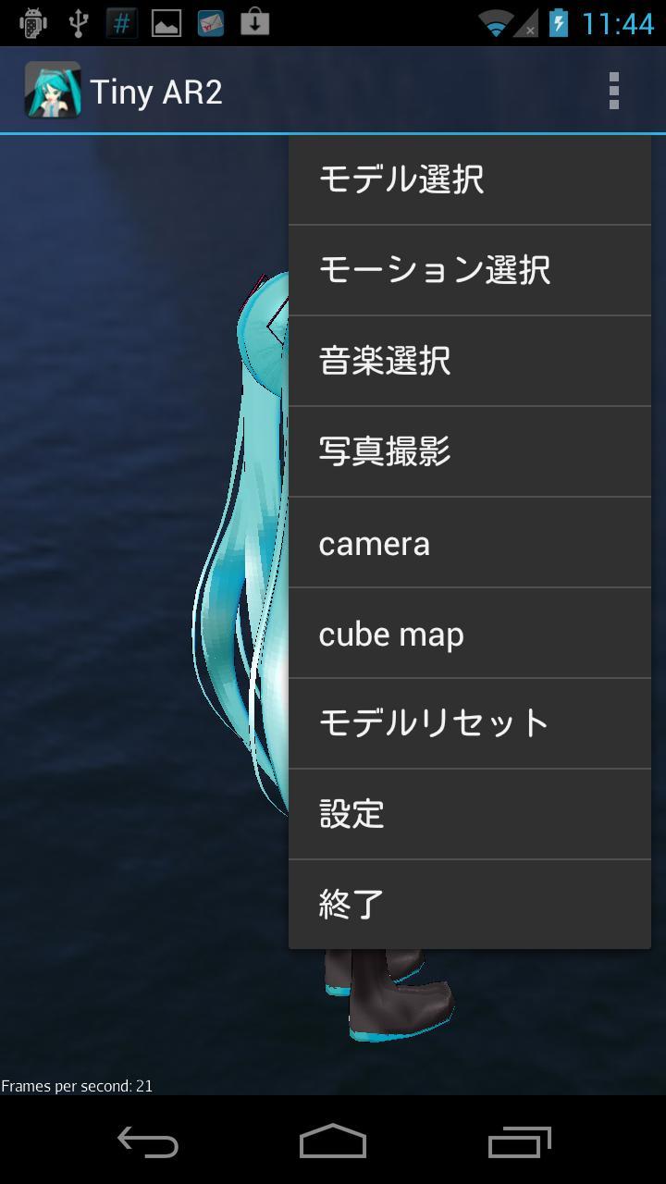Screen dimensions: 666x1184
Task: Open the recent apps navigation button
Action: click(519, 1142)
